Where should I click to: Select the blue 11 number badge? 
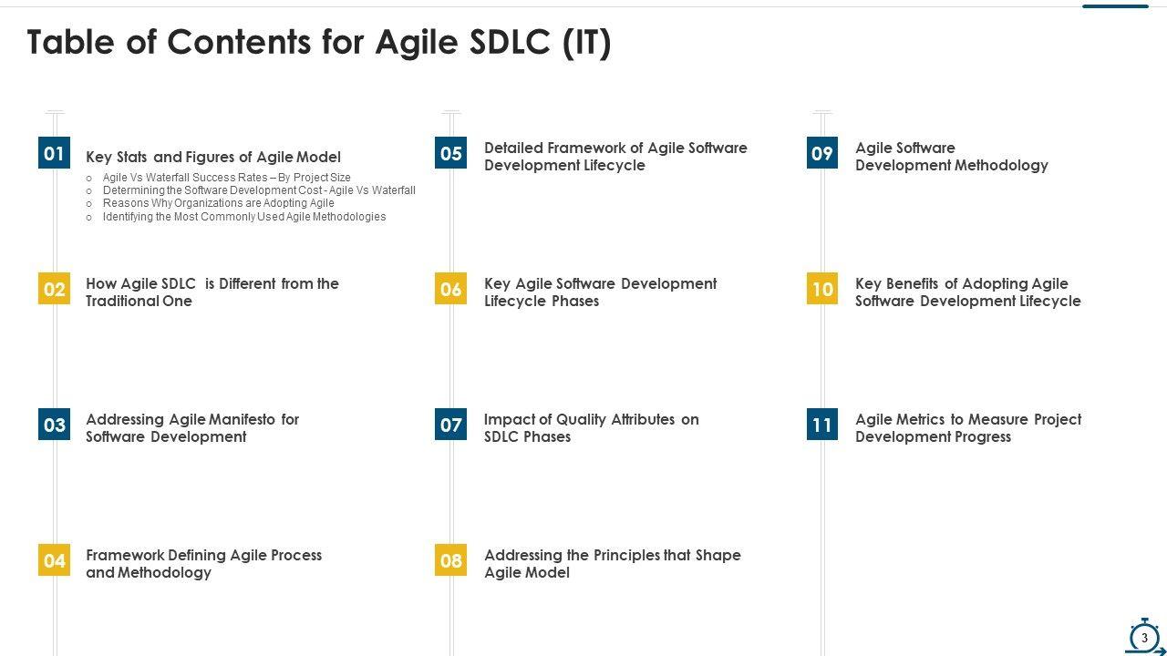(822, 425)
